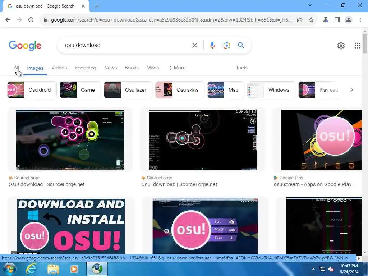Open the network tray icon
Image resolution: width=368 pixels, height=276 pixels.
pos(322,269)
